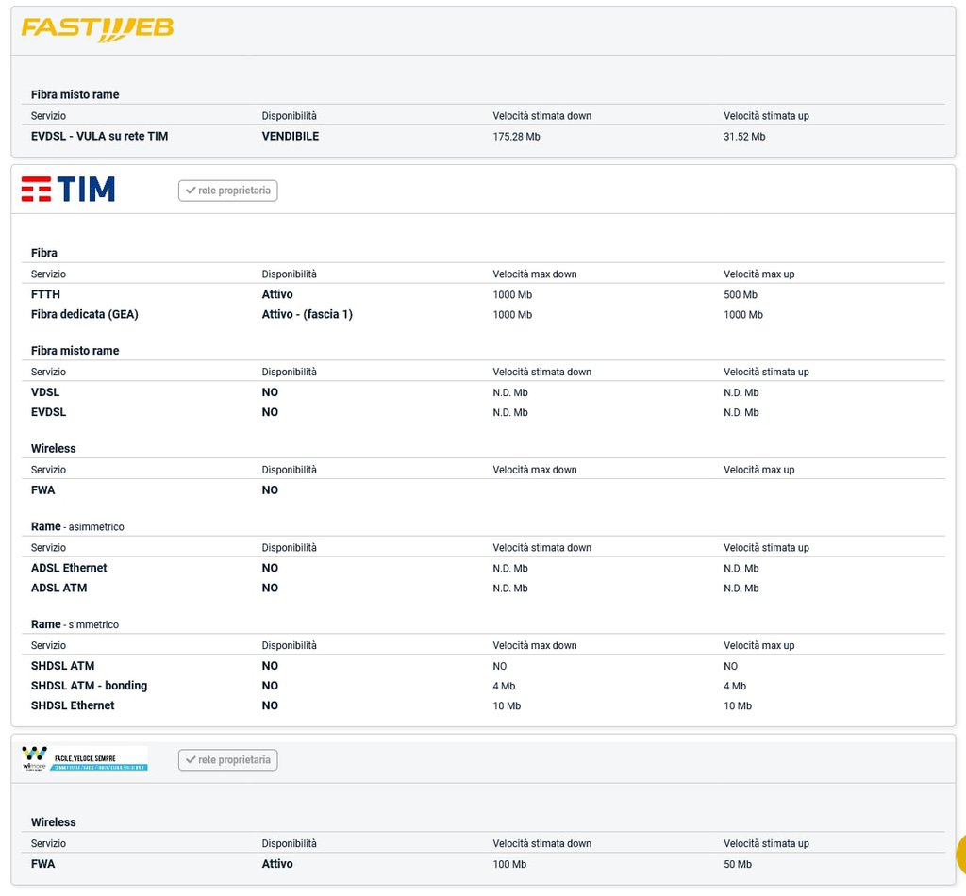Click the 175.28 Mb download speed value
The height and width of the screenshot is (896, 966).
(x=516, y=137)
